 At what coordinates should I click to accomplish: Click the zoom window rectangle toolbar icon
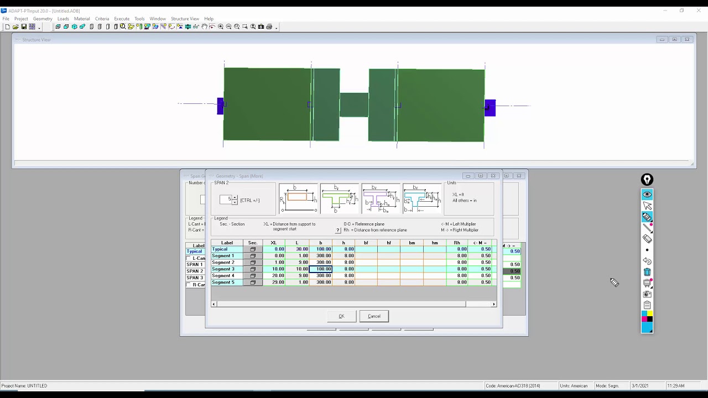point(244,27)
